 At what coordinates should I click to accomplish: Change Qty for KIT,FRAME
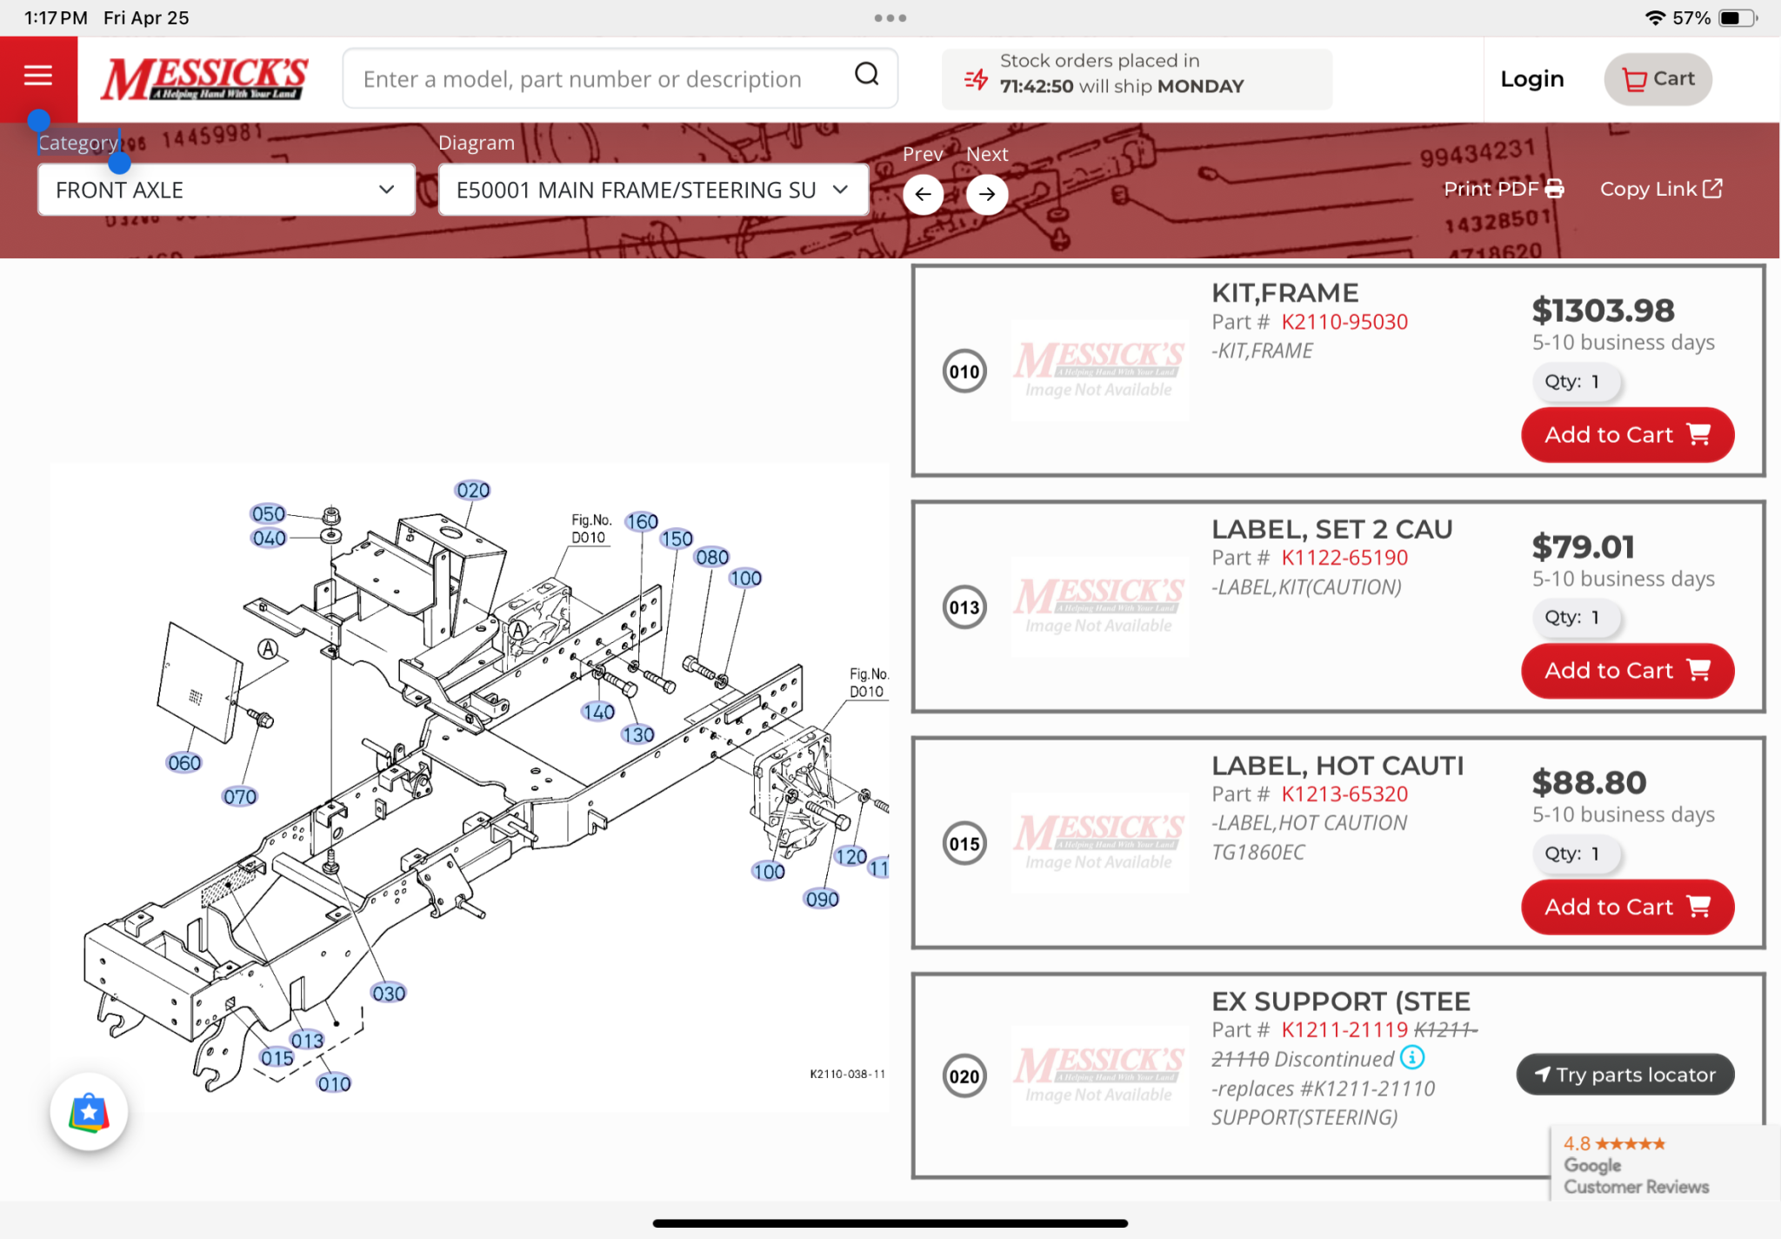tap(1576, 382)
